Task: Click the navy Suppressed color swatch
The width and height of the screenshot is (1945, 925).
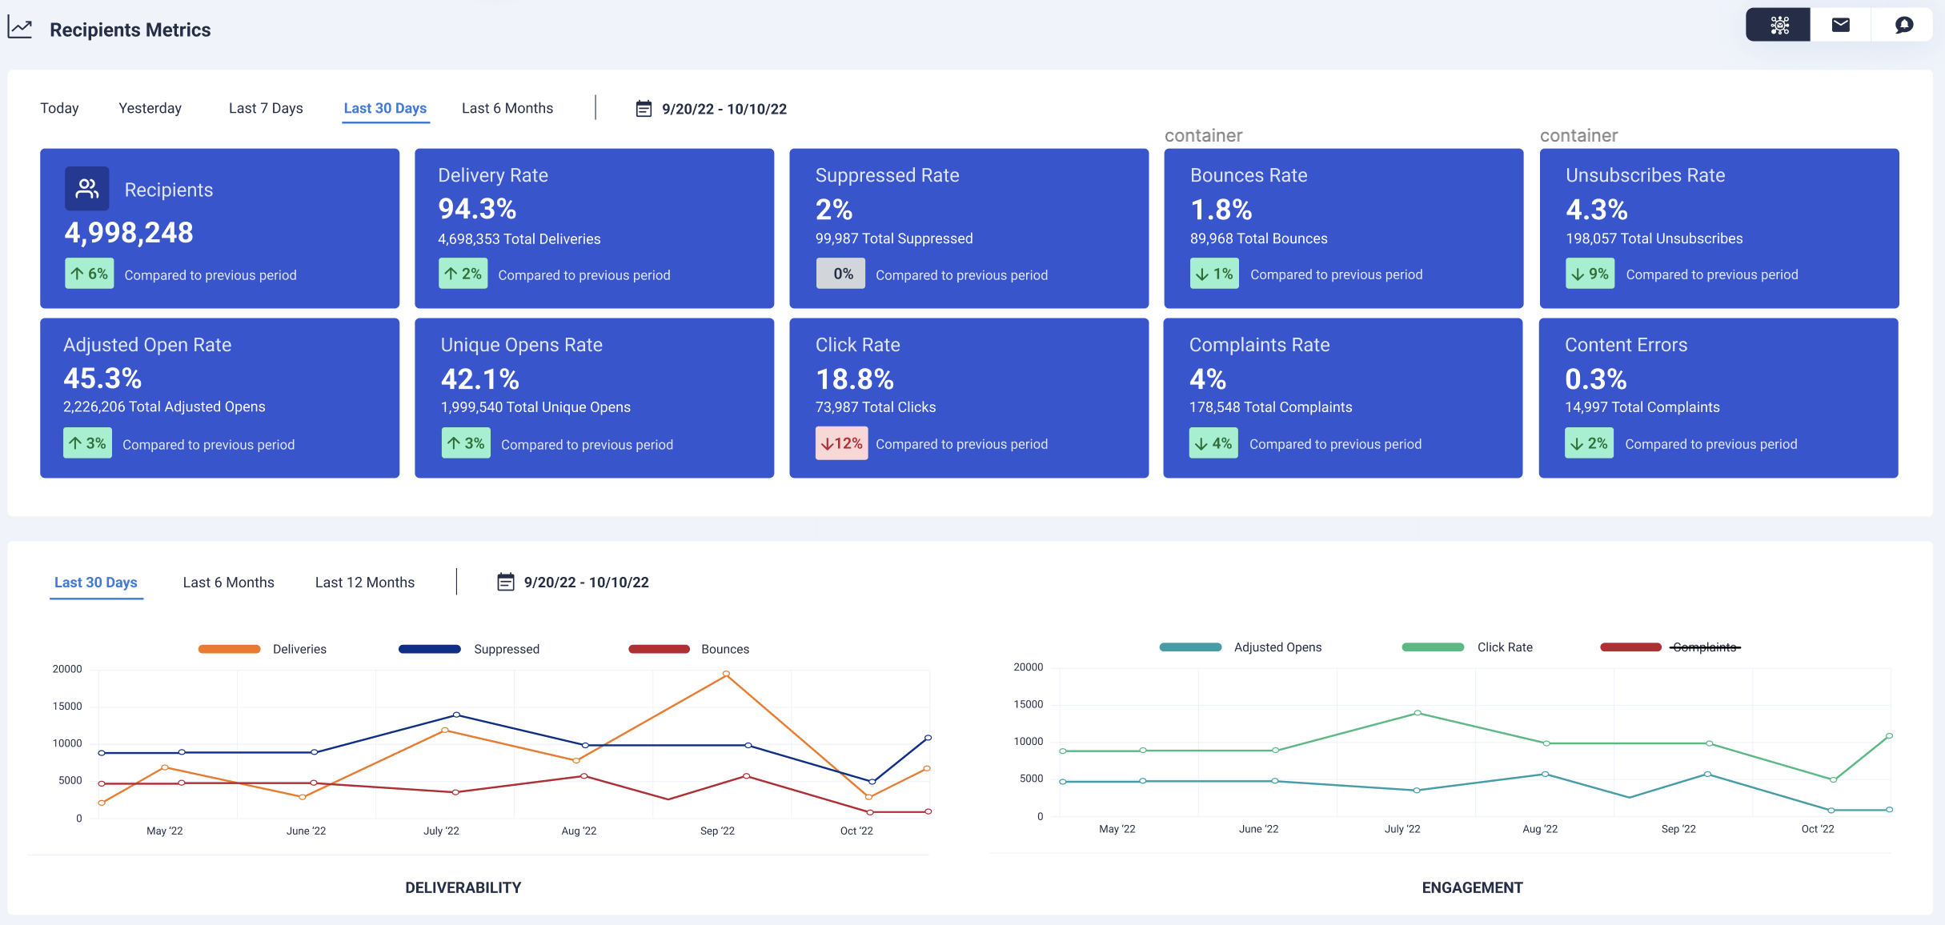Action: 430,649
